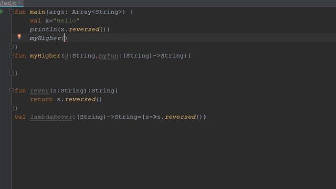Click reversed() in the lambdaRever lambda

click(183, 117)
